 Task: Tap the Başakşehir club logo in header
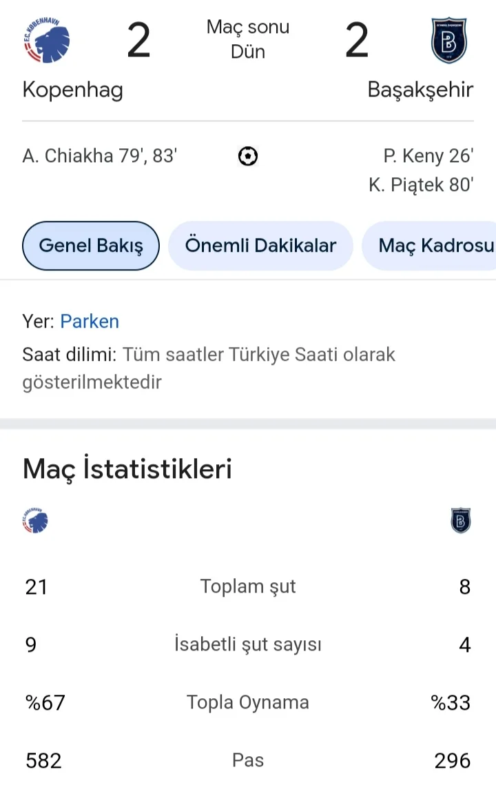click(x=449, y=41)
